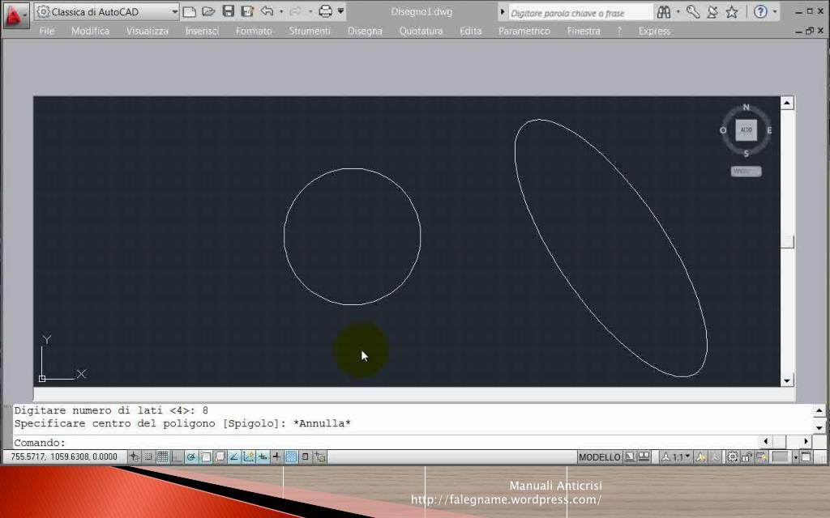Toggle dynamic input in status bar
This screenshot has height=518, width=830.
pos(263,457)
